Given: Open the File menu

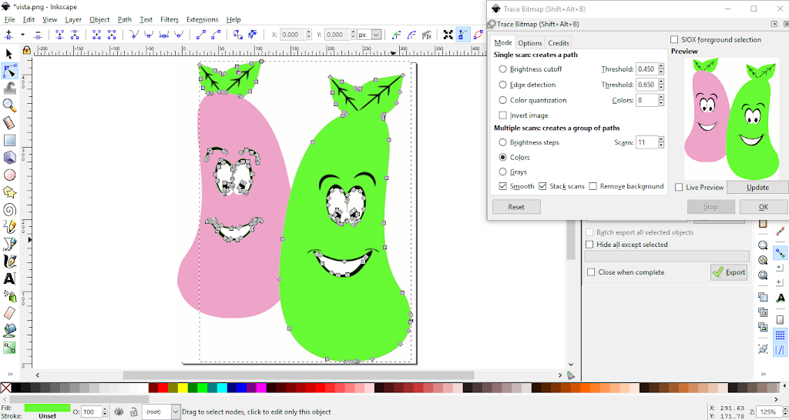Looking at the screenshot, I should (9, 19).
